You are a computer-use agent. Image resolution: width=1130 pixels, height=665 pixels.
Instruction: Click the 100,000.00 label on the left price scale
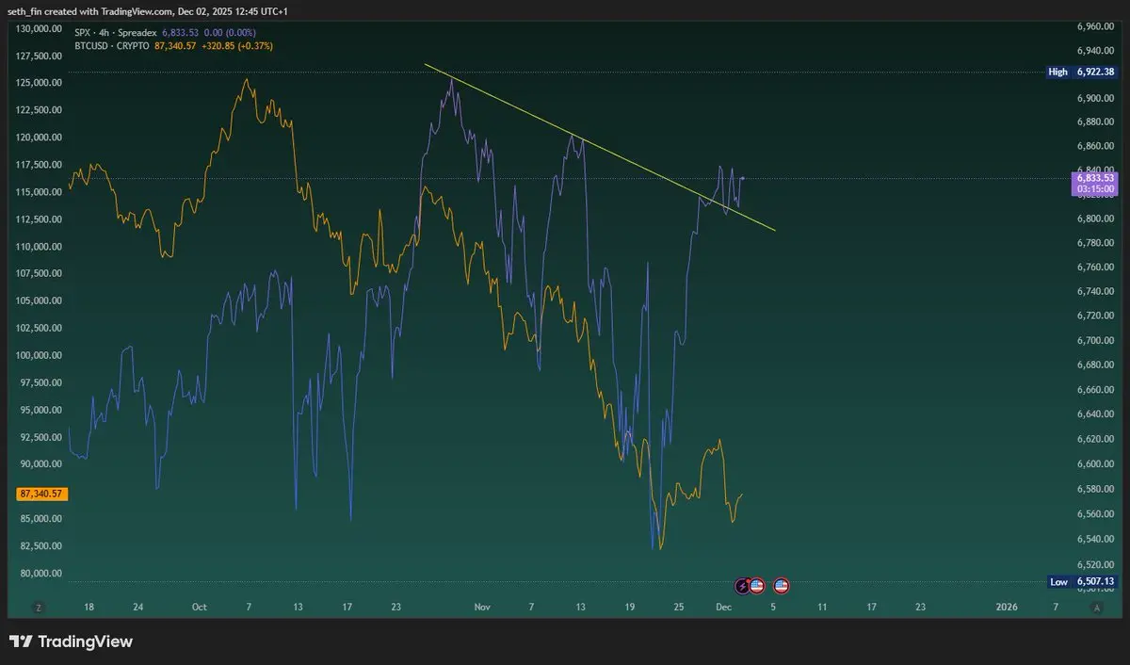pyautogui.click(x=40, y=356)
